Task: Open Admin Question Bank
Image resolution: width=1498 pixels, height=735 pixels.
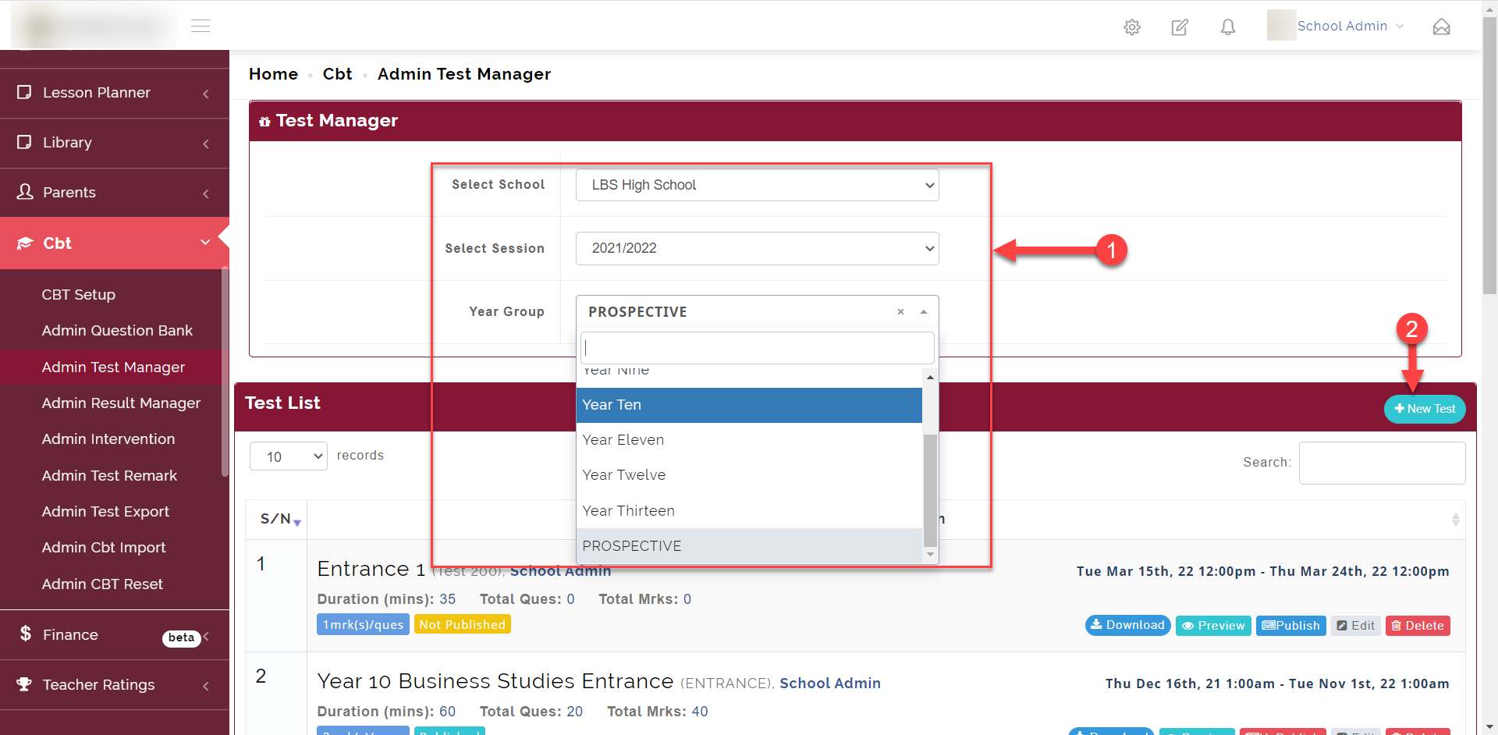Action: 117,330
